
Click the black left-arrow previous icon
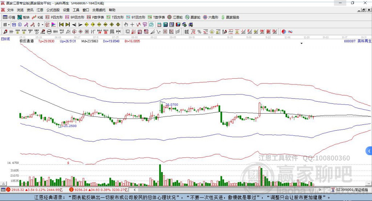(x=74, y=25)
